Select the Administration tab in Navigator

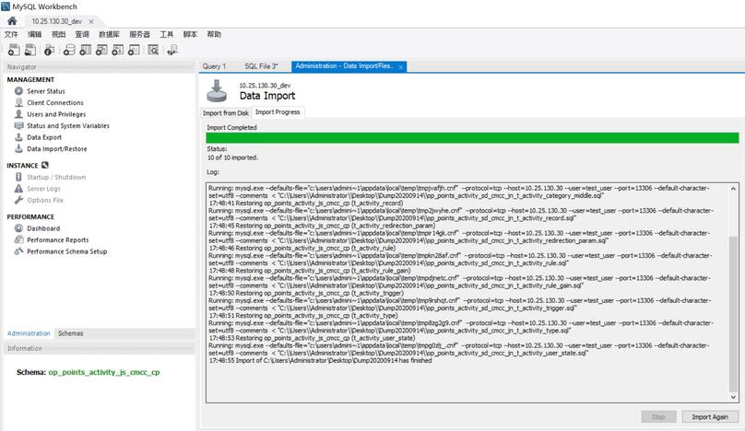[x=29, y=333]
